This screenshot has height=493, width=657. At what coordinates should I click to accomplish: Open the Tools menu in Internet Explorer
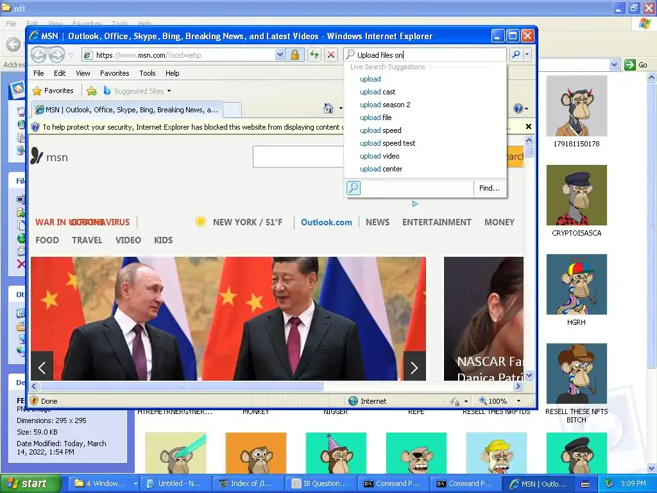[x=148, y=73]
